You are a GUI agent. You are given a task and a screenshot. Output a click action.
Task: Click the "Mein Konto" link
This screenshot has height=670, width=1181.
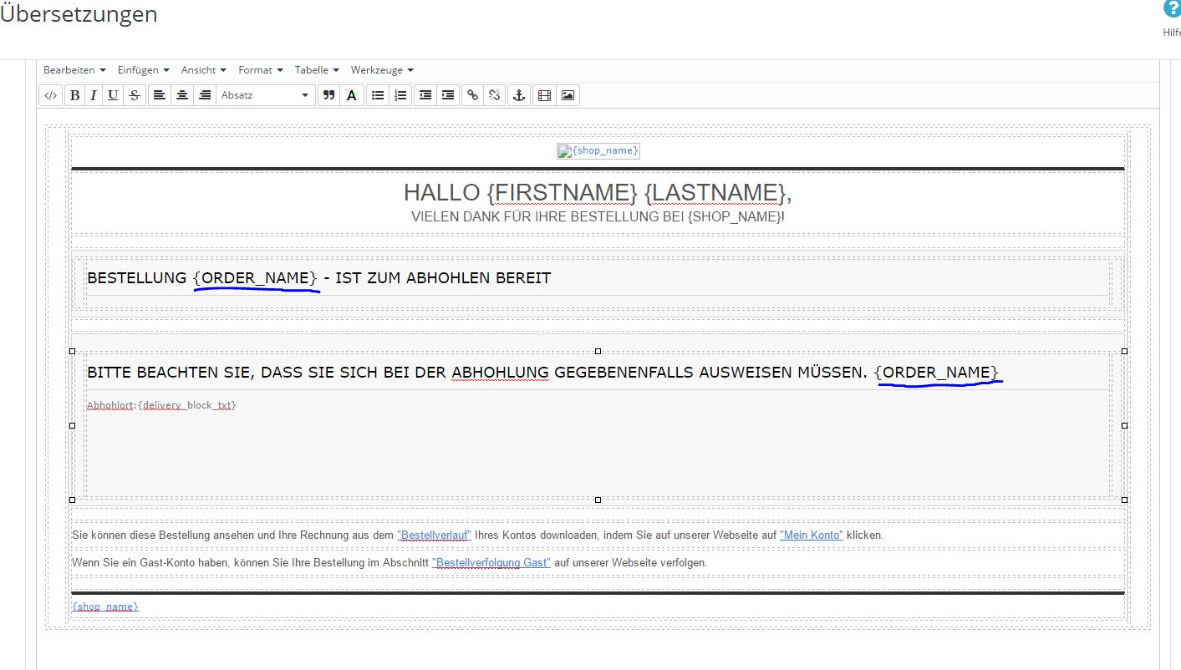pyautogui.click(x=812, y=535)
